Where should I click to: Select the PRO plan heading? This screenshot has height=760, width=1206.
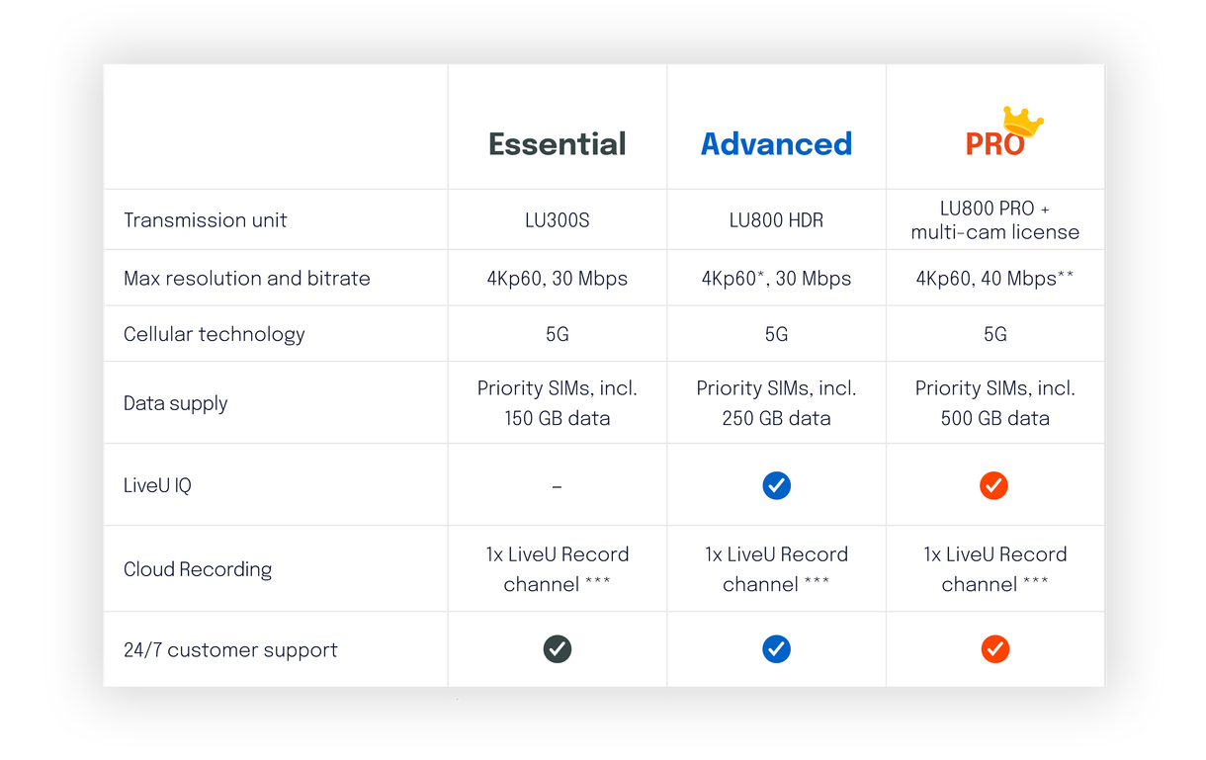click(x=994, y=144)
